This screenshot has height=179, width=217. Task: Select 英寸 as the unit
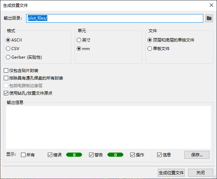(79, 40)
